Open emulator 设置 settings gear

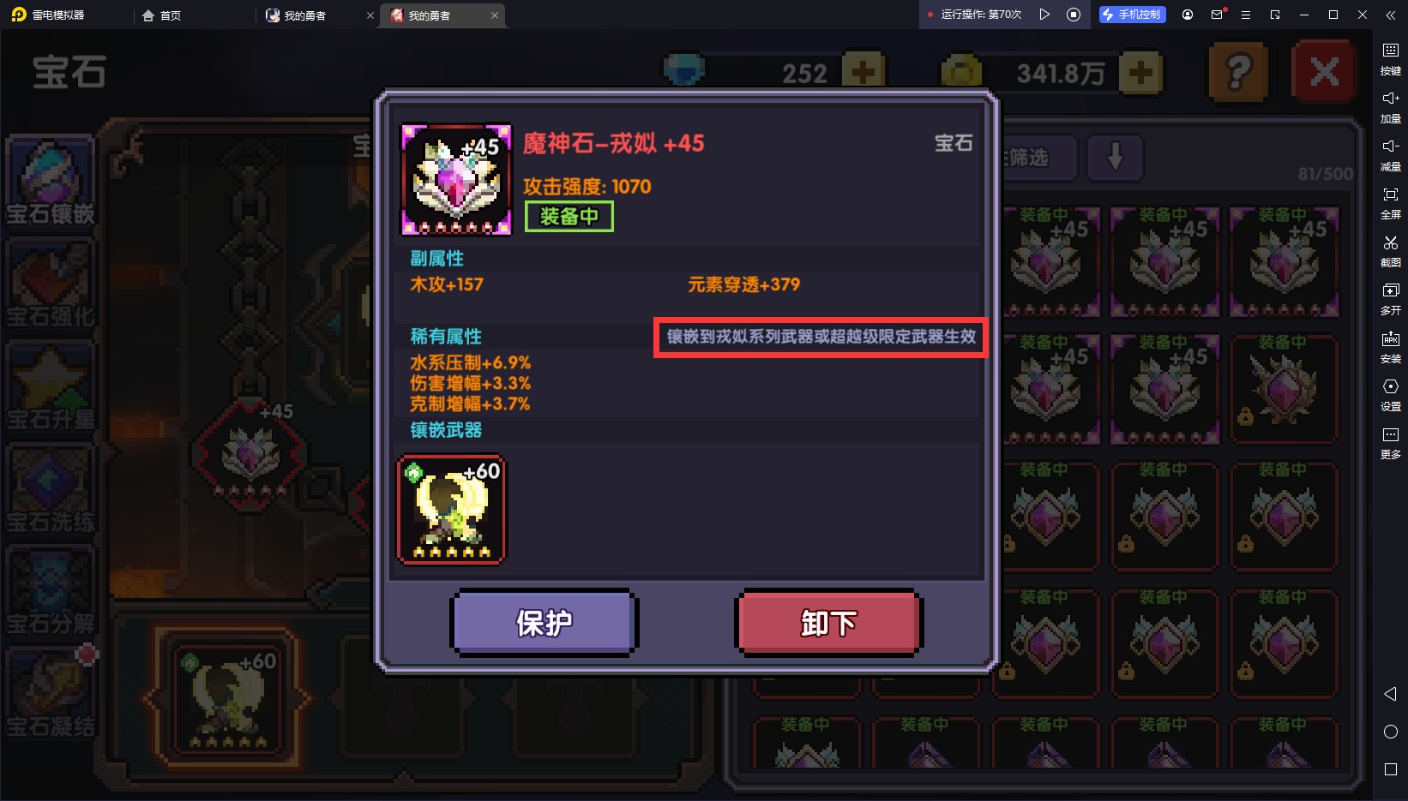click(1390, 394)
